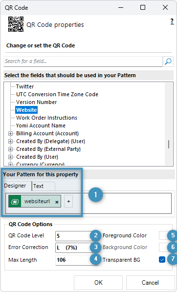Remove the websiteurl pattern chip with x

[57, 202]
